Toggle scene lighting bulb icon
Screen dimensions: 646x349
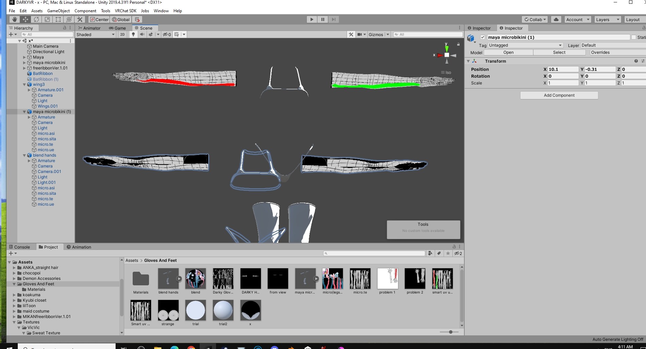[x=133, y=34]
